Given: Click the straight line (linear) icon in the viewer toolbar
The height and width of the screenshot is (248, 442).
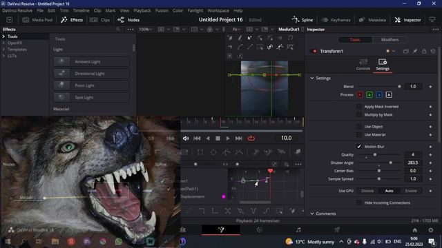Looking at the screenshot, I should tap(250, 47).
